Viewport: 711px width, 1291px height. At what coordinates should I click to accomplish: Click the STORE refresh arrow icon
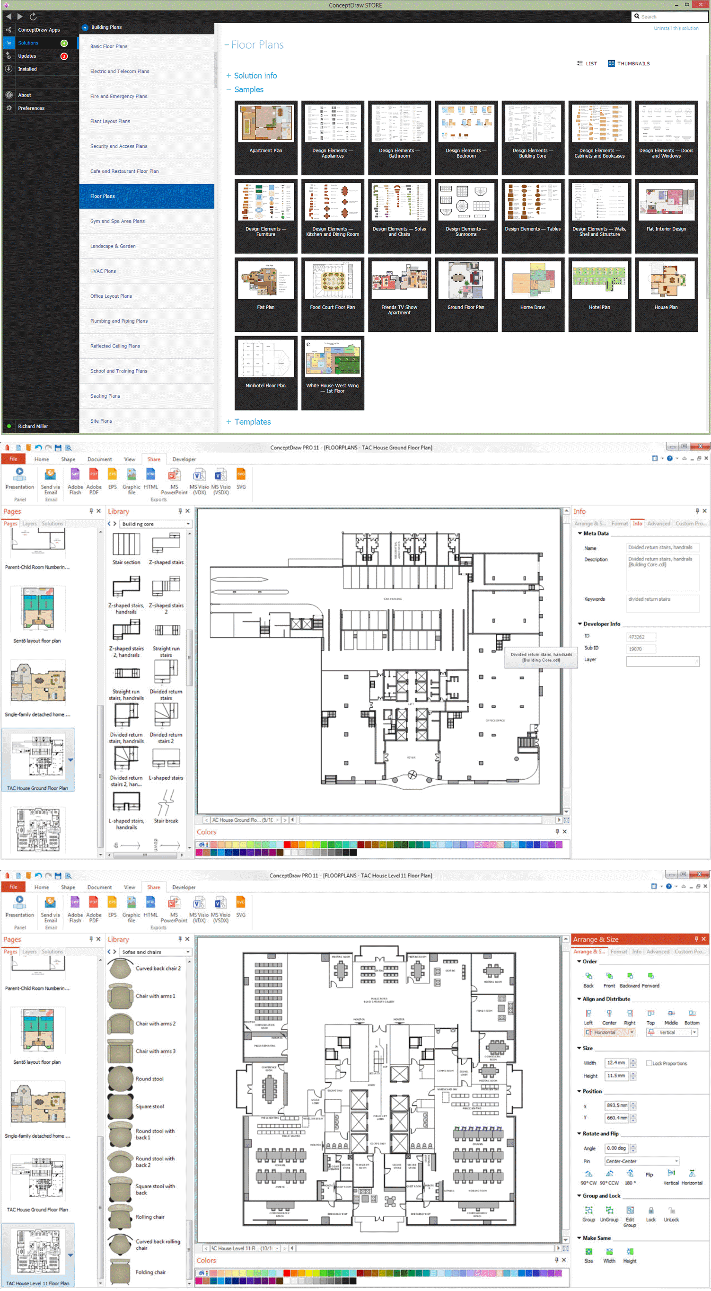pos(33,17)
